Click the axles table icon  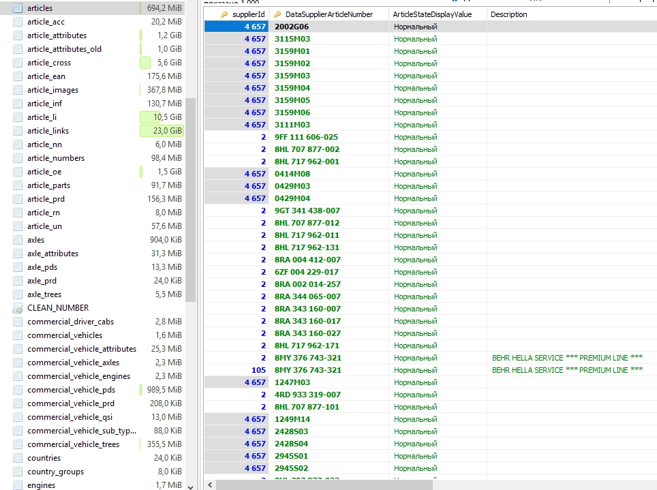(x=18, y=240)
